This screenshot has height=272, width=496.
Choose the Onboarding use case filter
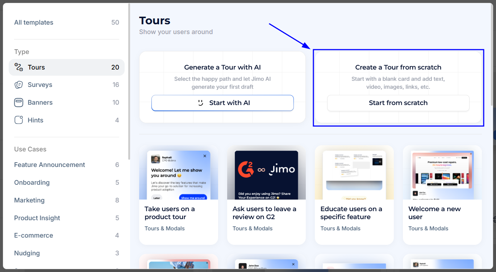pyautogui.click(x=32, y=183)
